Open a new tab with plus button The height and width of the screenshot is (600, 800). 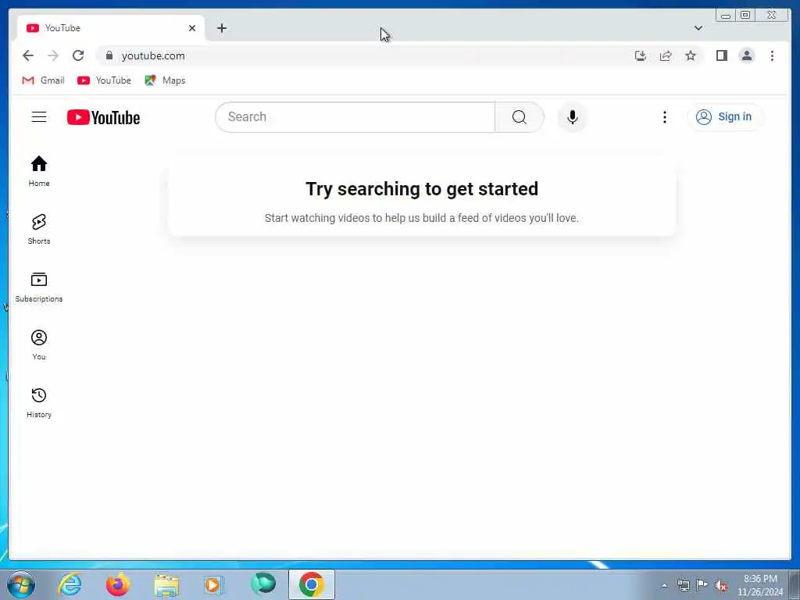click(x=221, y=28)
